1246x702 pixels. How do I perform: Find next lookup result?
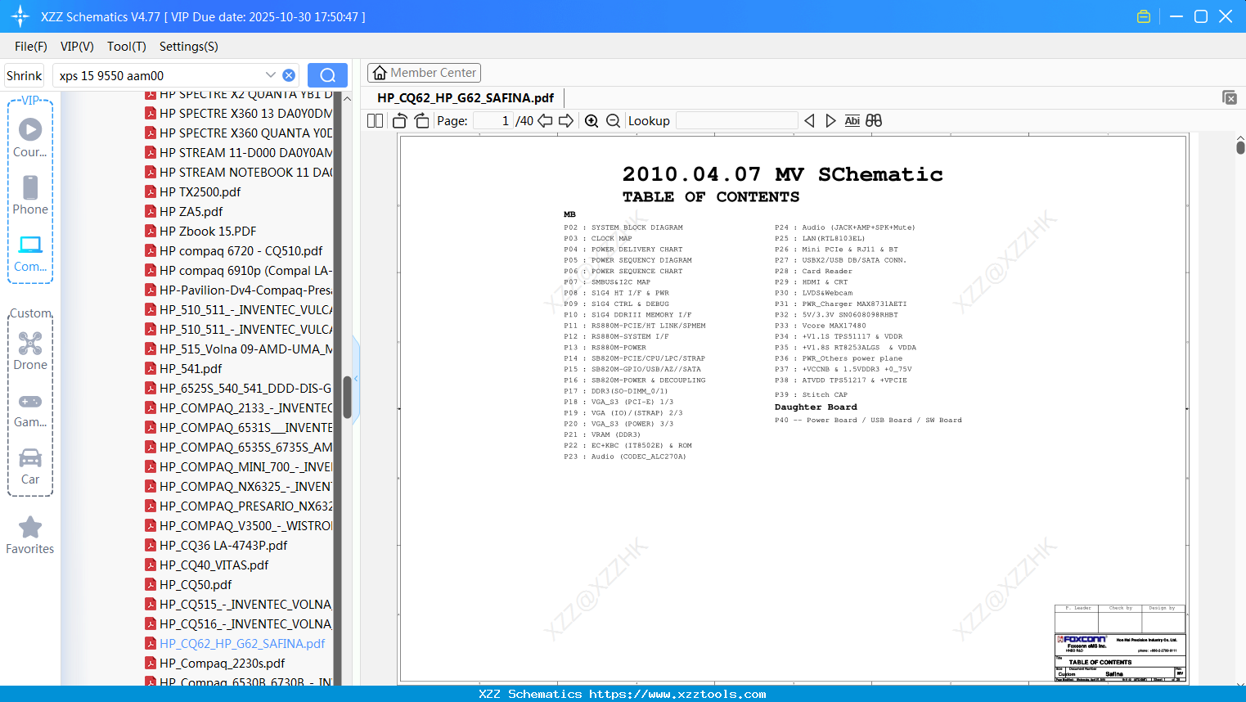(x=830, y=120)
